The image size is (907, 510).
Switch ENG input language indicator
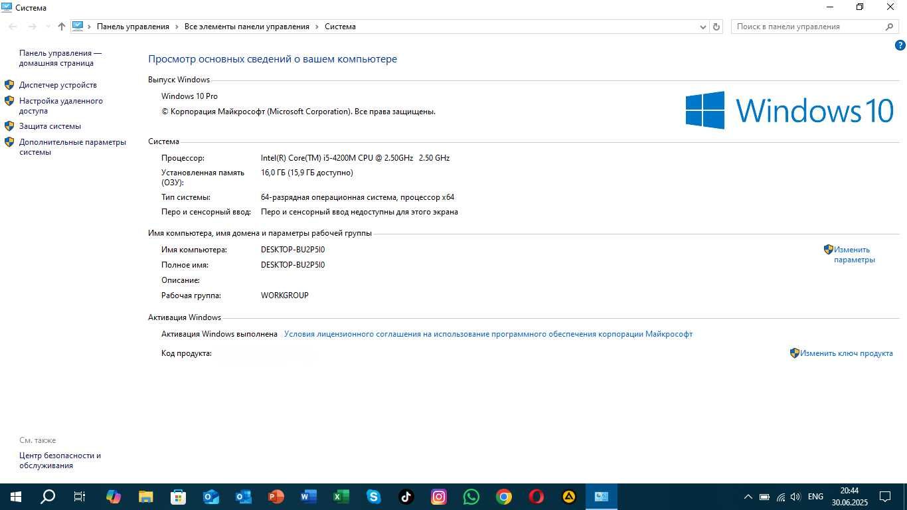(x=815, y=497)
